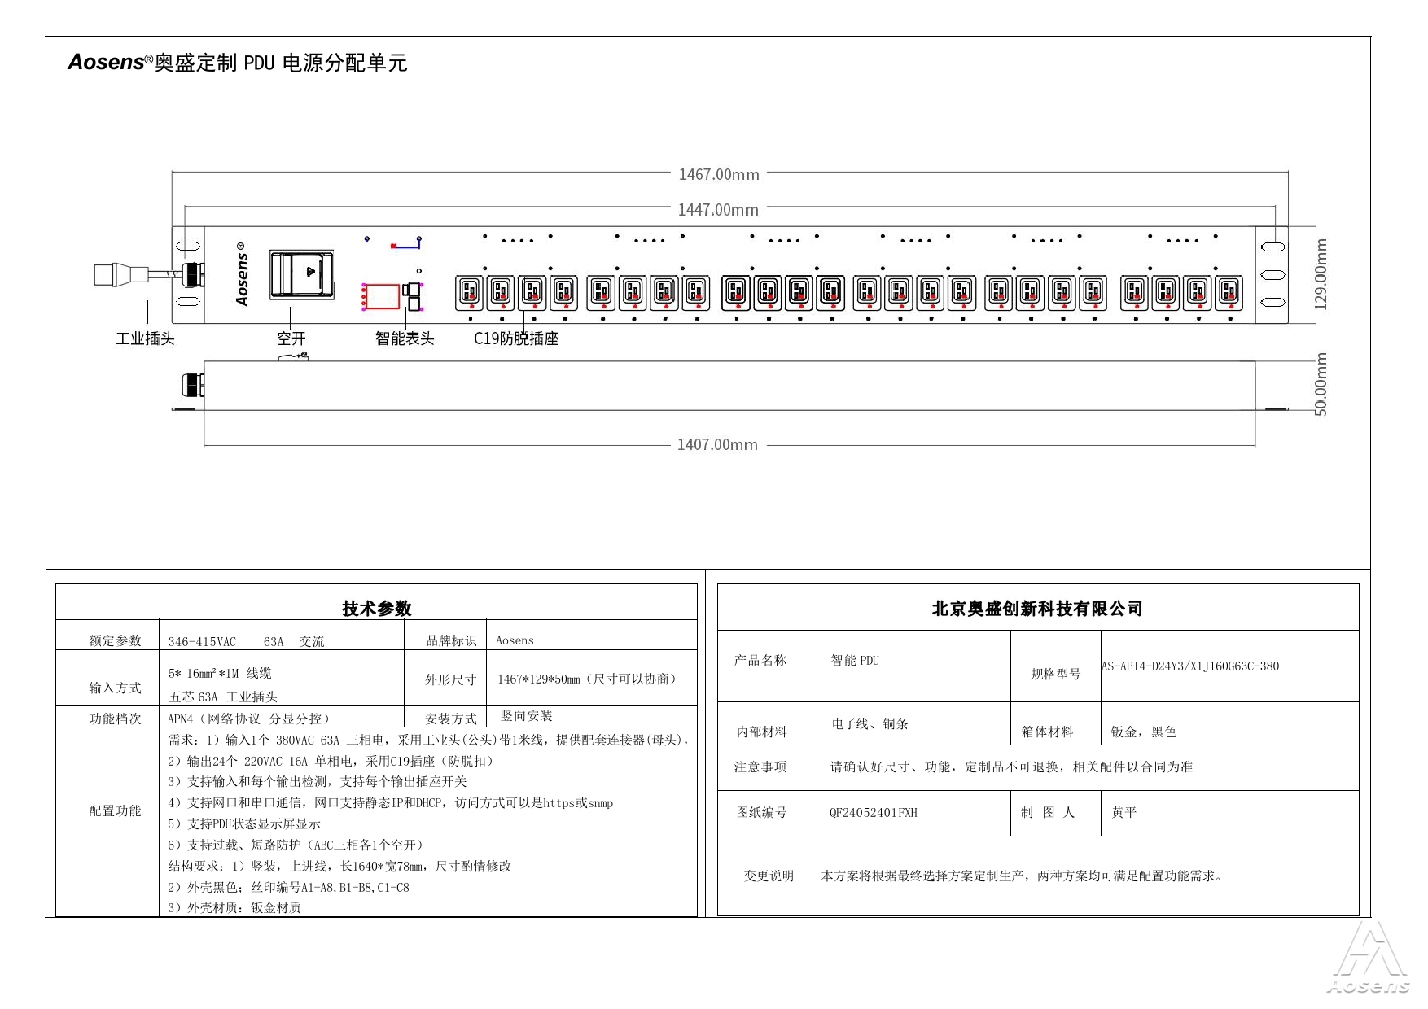This screenshot has height=1009, width=1428.
Task: Select the leftmost C19 socket
Action: coord(469,292)
